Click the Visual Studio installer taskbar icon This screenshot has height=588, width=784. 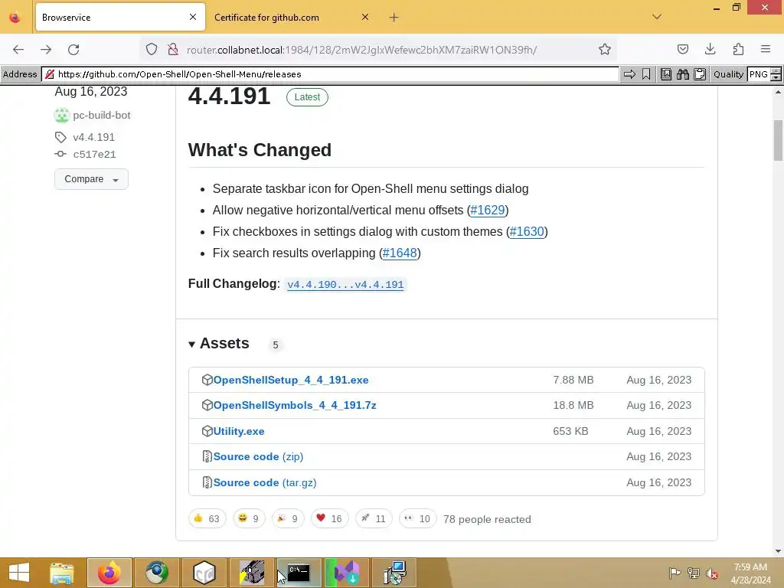pos(347,573)
